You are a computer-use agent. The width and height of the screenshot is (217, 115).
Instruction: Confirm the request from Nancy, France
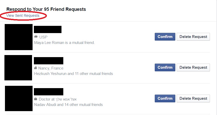165,67
